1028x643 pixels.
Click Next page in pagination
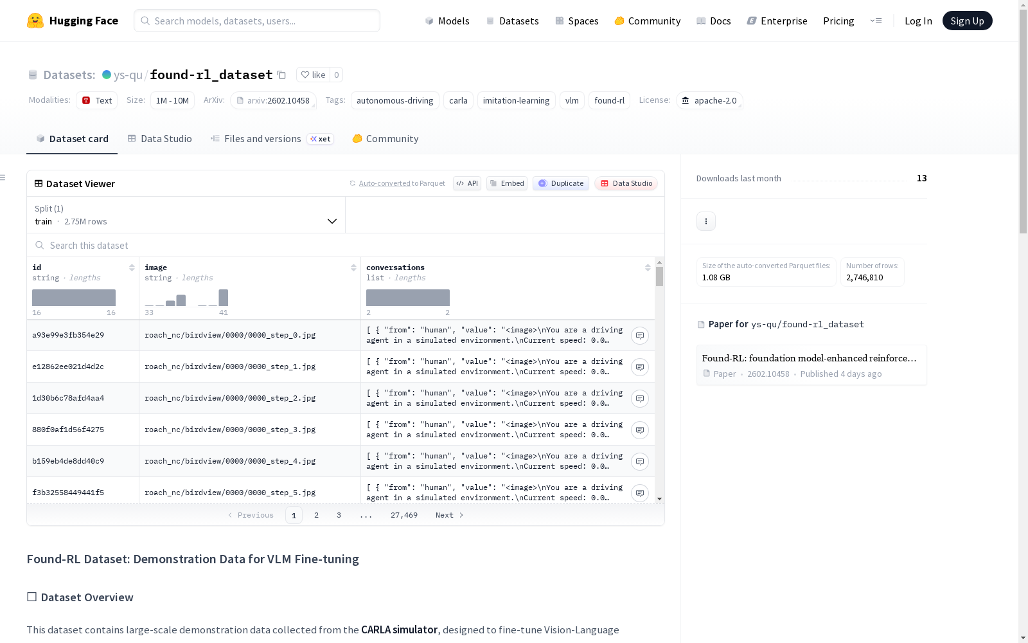click(450, 515)
